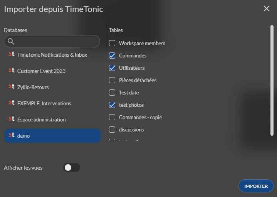The image size is (277, 197).
Task: Check the Commandes - copie table
Action: point(112,117)
